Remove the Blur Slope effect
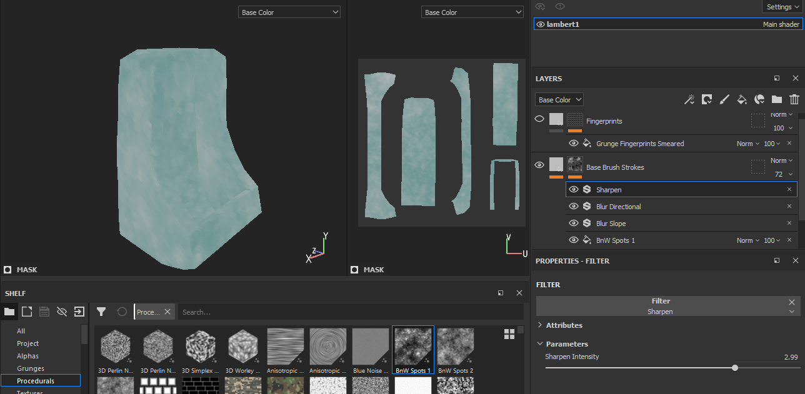The image size is (805, 394). 789,223
